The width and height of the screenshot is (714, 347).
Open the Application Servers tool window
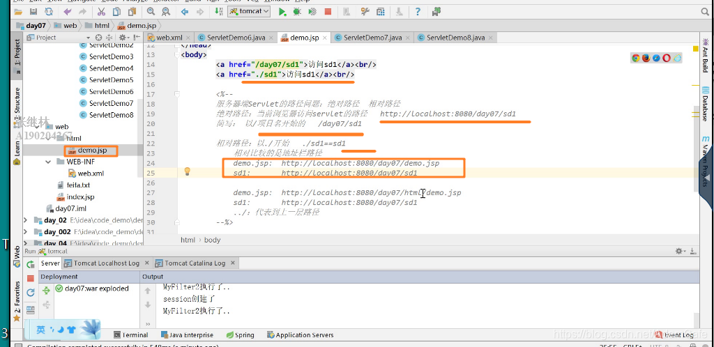300,334
